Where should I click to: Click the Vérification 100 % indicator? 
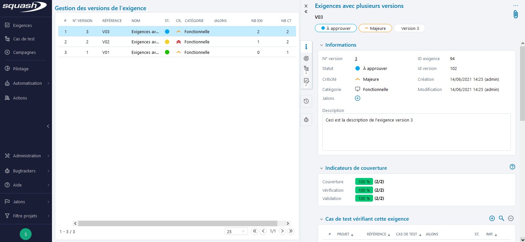coord(364,190)
